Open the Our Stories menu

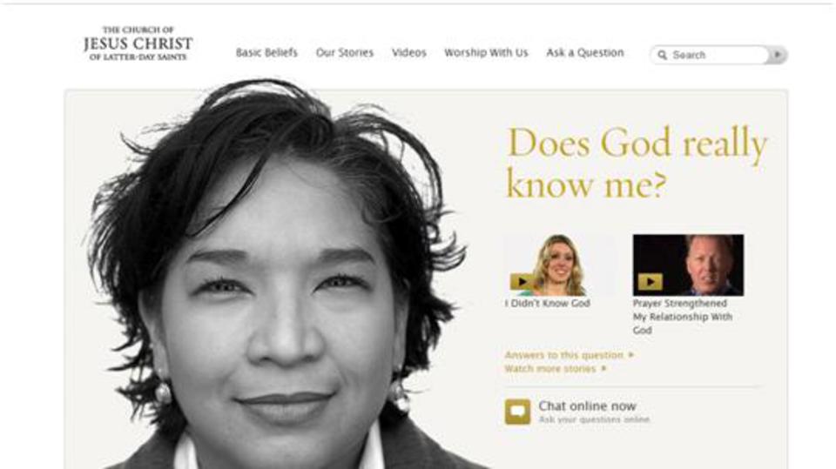pos(345,52)
